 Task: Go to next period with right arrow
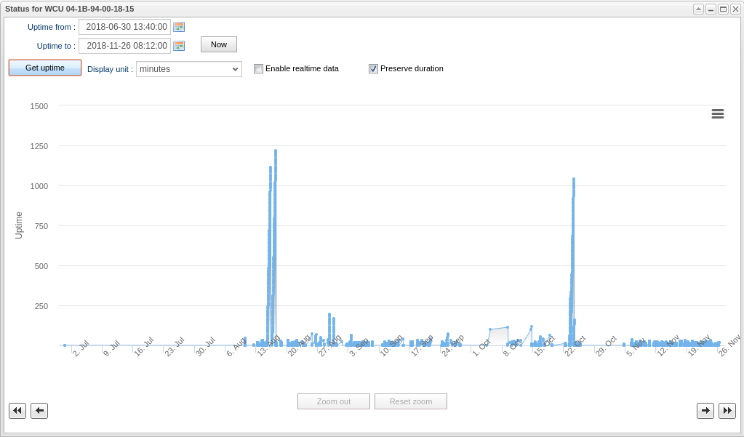[705, 411]
